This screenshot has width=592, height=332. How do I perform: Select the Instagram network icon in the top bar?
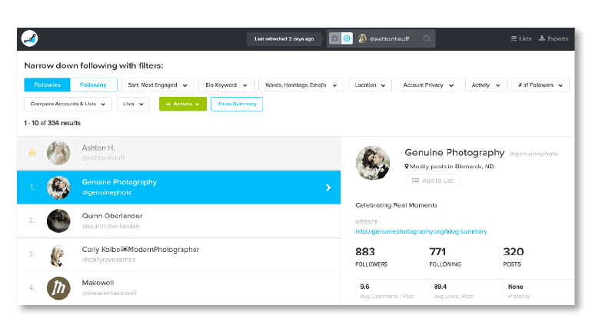tap(347, 38)
